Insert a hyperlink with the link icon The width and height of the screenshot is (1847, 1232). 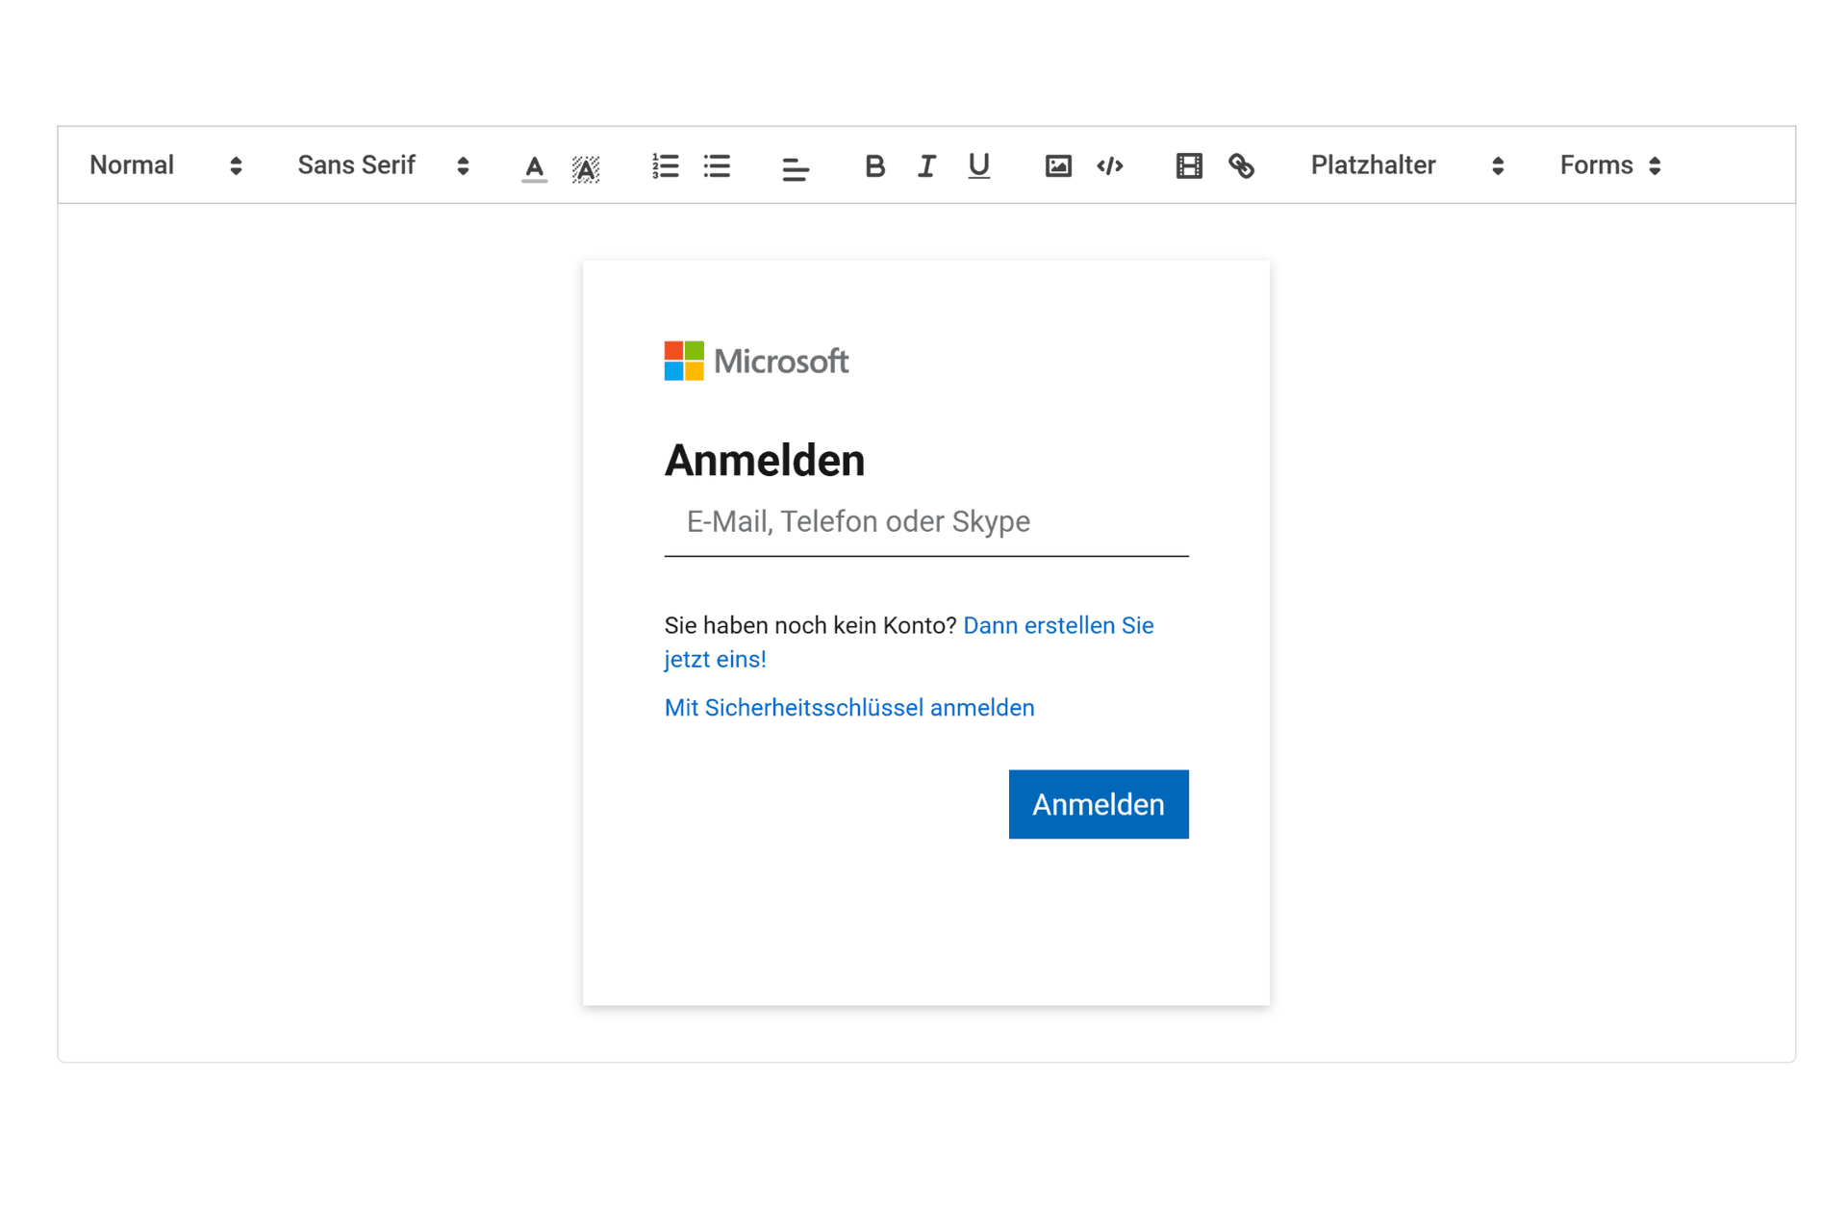[x=1241, y=166]
